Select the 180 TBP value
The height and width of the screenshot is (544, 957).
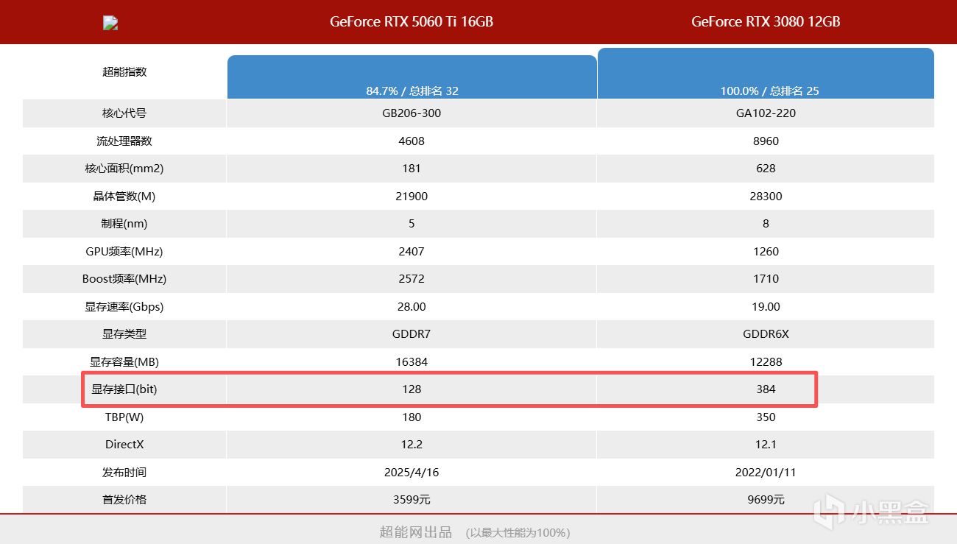[x=412, y=417]
